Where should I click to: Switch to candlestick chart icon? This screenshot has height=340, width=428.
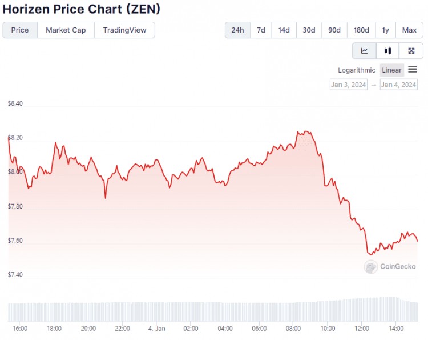tap(388, 51)
